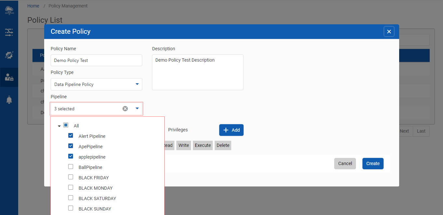Select the user lock policy sidebar icon
The width and height of the screenshot is (443, 215).
pyautogui.click(x=9, y=77)
